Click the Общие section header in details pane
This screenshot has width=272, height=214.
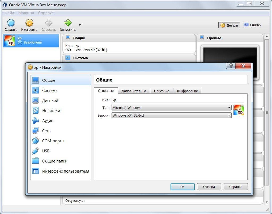pos(129,38)
